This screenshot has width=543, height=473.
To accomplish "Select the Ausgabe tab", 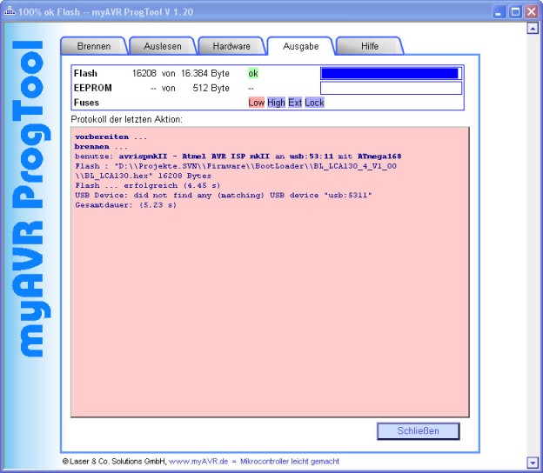I will pos(300,46).
